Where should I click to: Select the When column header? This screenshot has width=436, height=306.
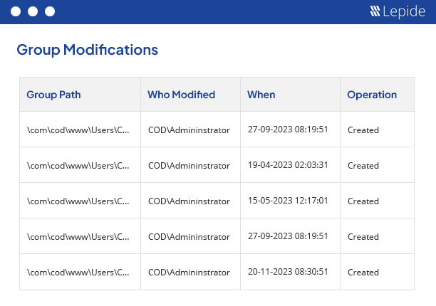tap(261, 95)
